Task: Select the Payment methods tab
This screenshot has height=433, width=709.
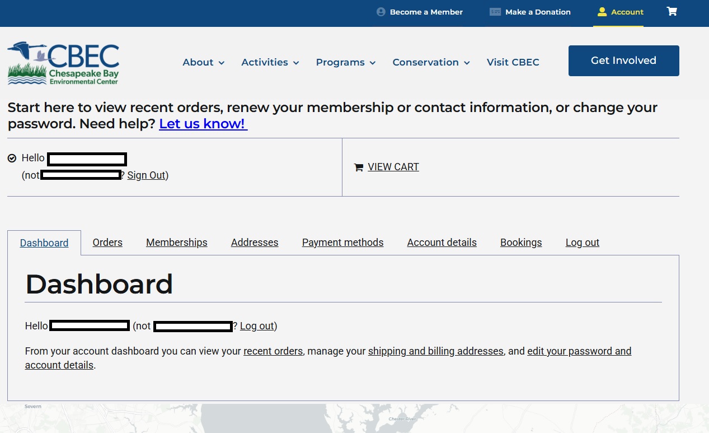Action: pyautogui.click(x=342, y=243)
